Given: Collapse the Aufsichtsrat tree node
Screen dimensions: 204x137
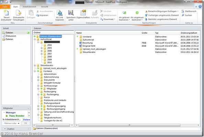Looking at the screenshot, I should [x=35, y=39].
